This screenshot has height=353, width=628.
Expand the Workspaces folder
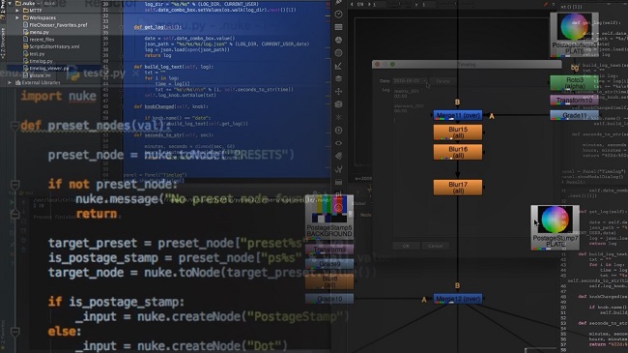click(17, 17)
